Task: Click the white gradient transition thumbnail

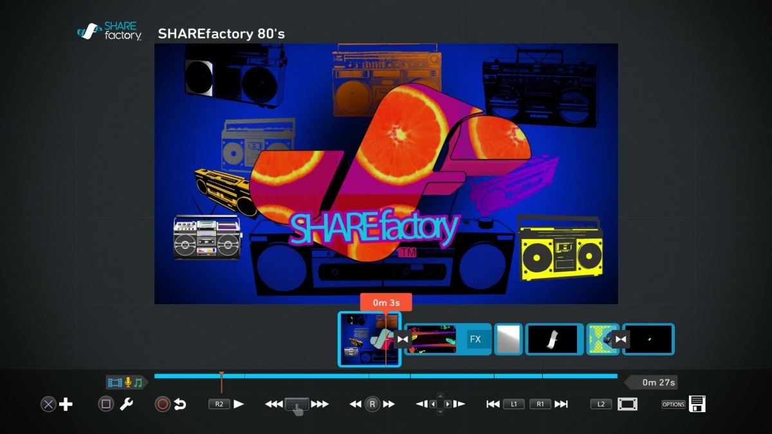Action: 508,339
